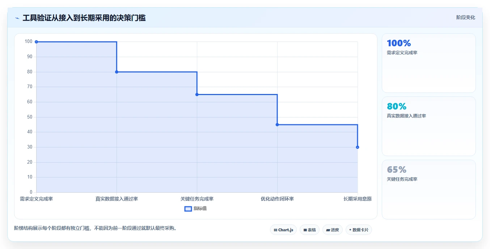Click the data point at value 45
This screenshot has width=490, height=249.
277,125
